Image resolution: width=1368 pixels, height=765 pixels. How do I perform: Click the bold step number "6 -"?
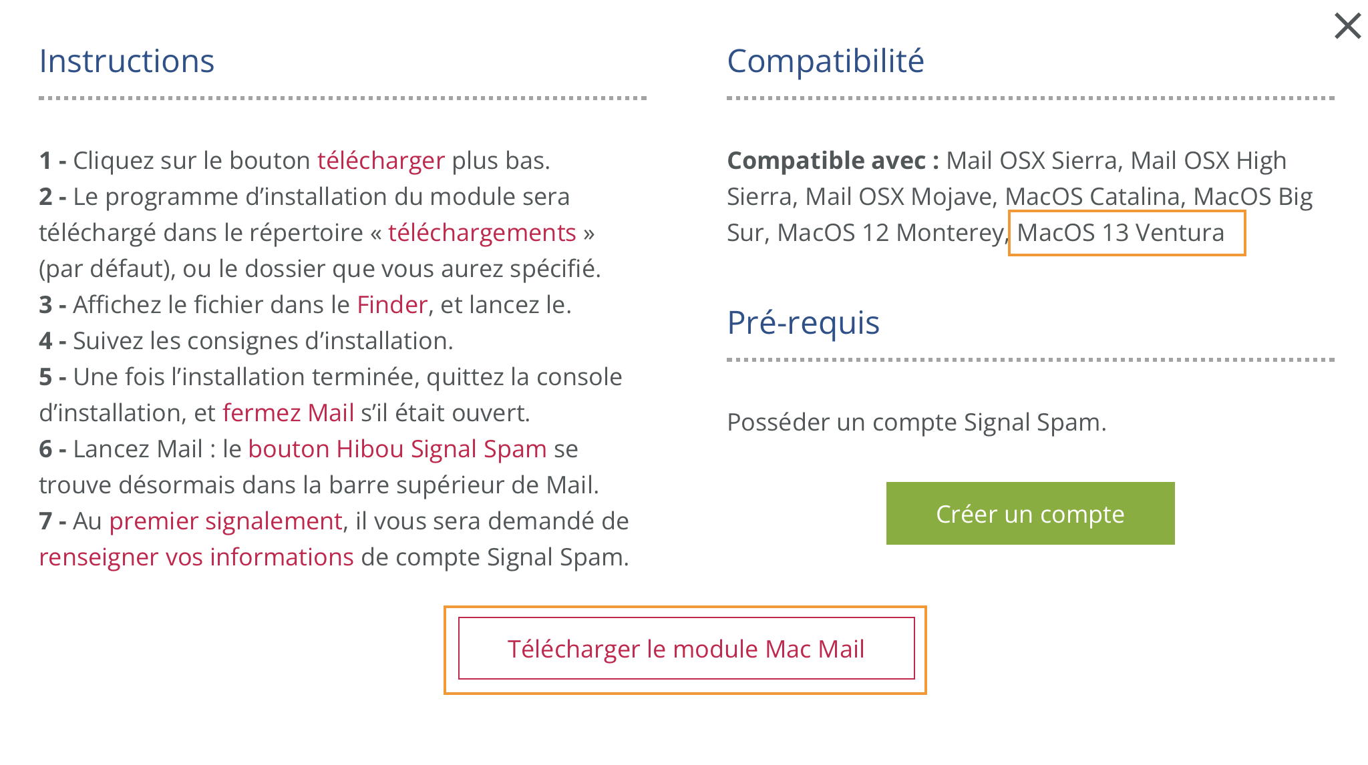pos(52,449)
